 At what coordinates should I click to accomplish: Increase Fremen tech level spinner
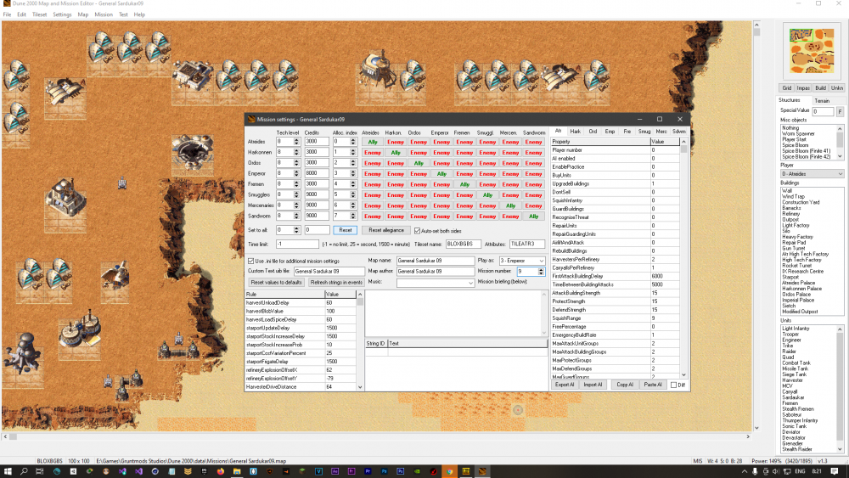point(296,182)
